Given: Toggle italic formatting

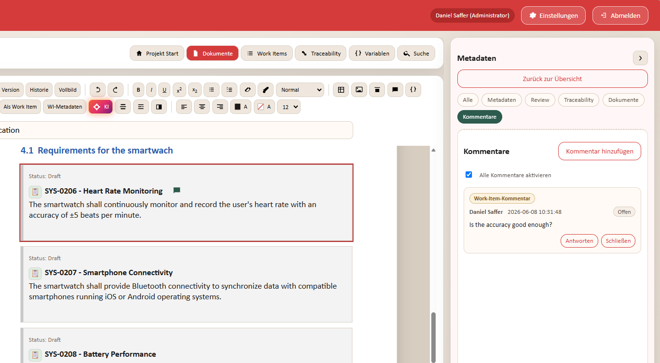Looking at the screenshot, I should click(x=151, y=90).
